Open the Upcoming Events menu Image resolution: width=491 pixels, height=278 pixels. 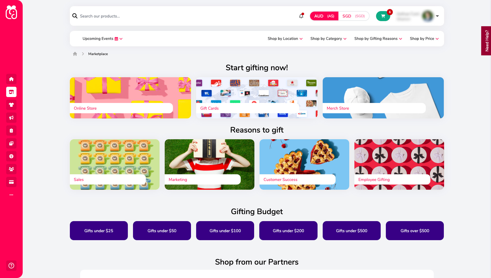(x=103, y=39)
